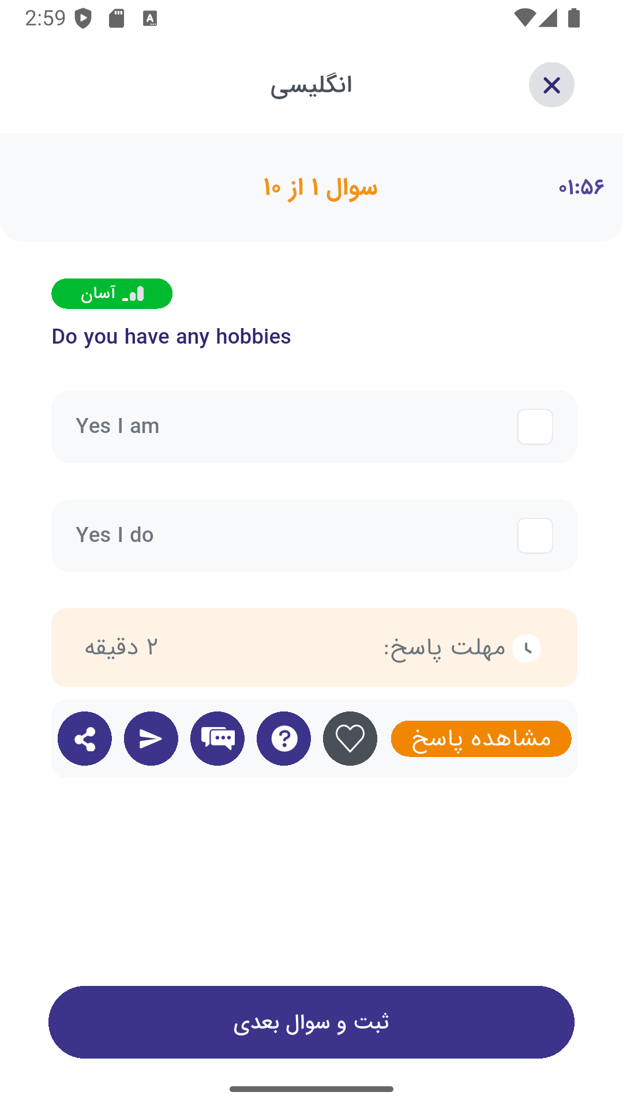
Task: Favorite the question with the heart icon
Action: 350,739
